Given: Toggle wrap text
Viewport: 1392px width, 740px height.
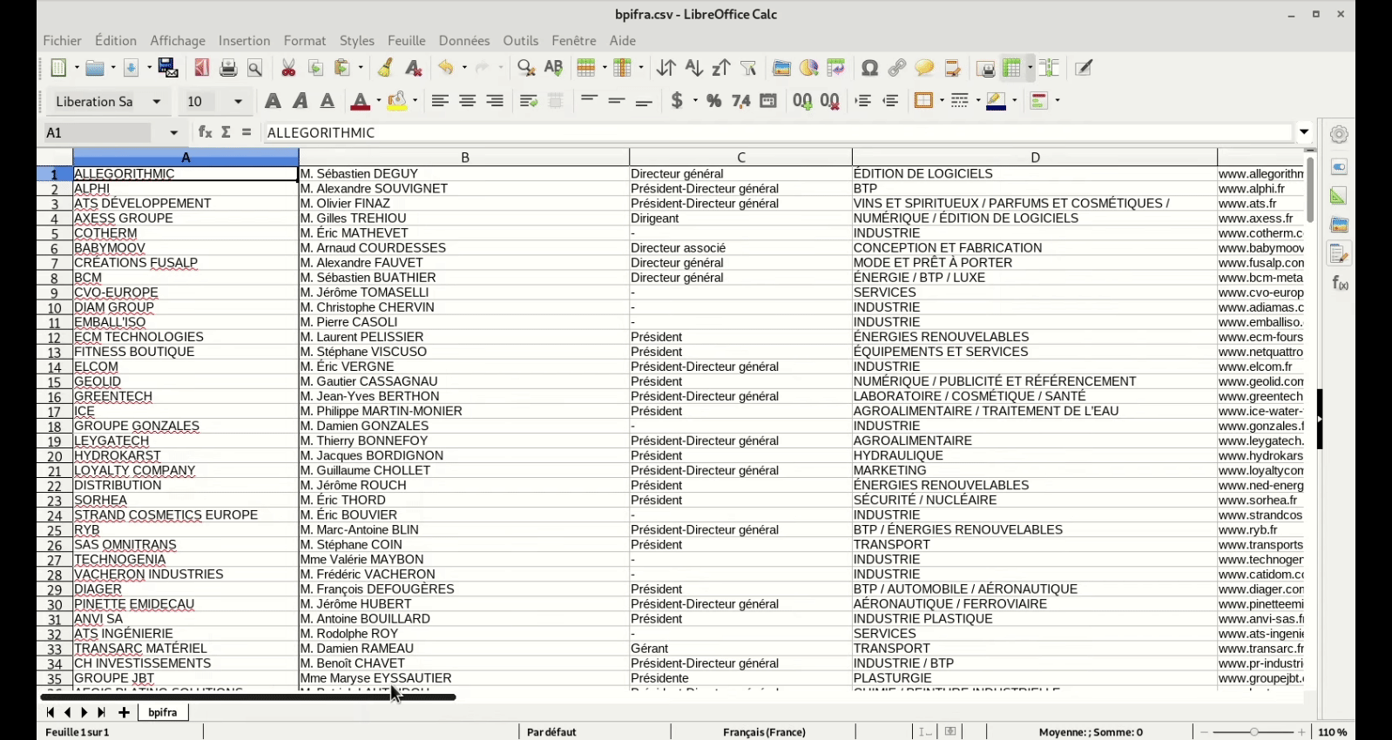Looking at the screenshot, I should click(x=529, y=101).
